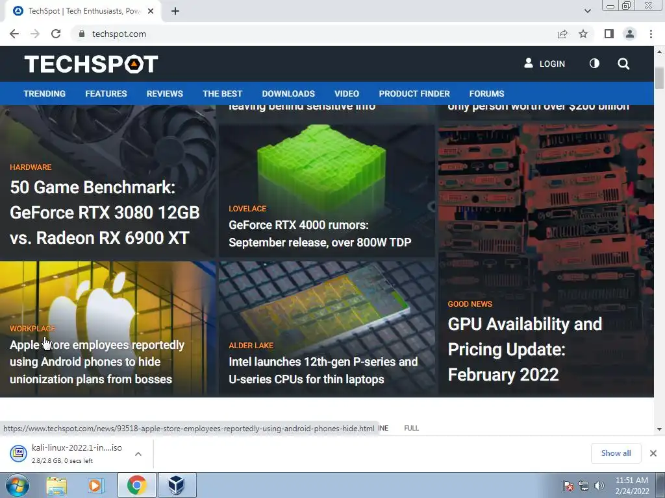Open the 50 Game Benchmark article

click(x=105, y=213)
